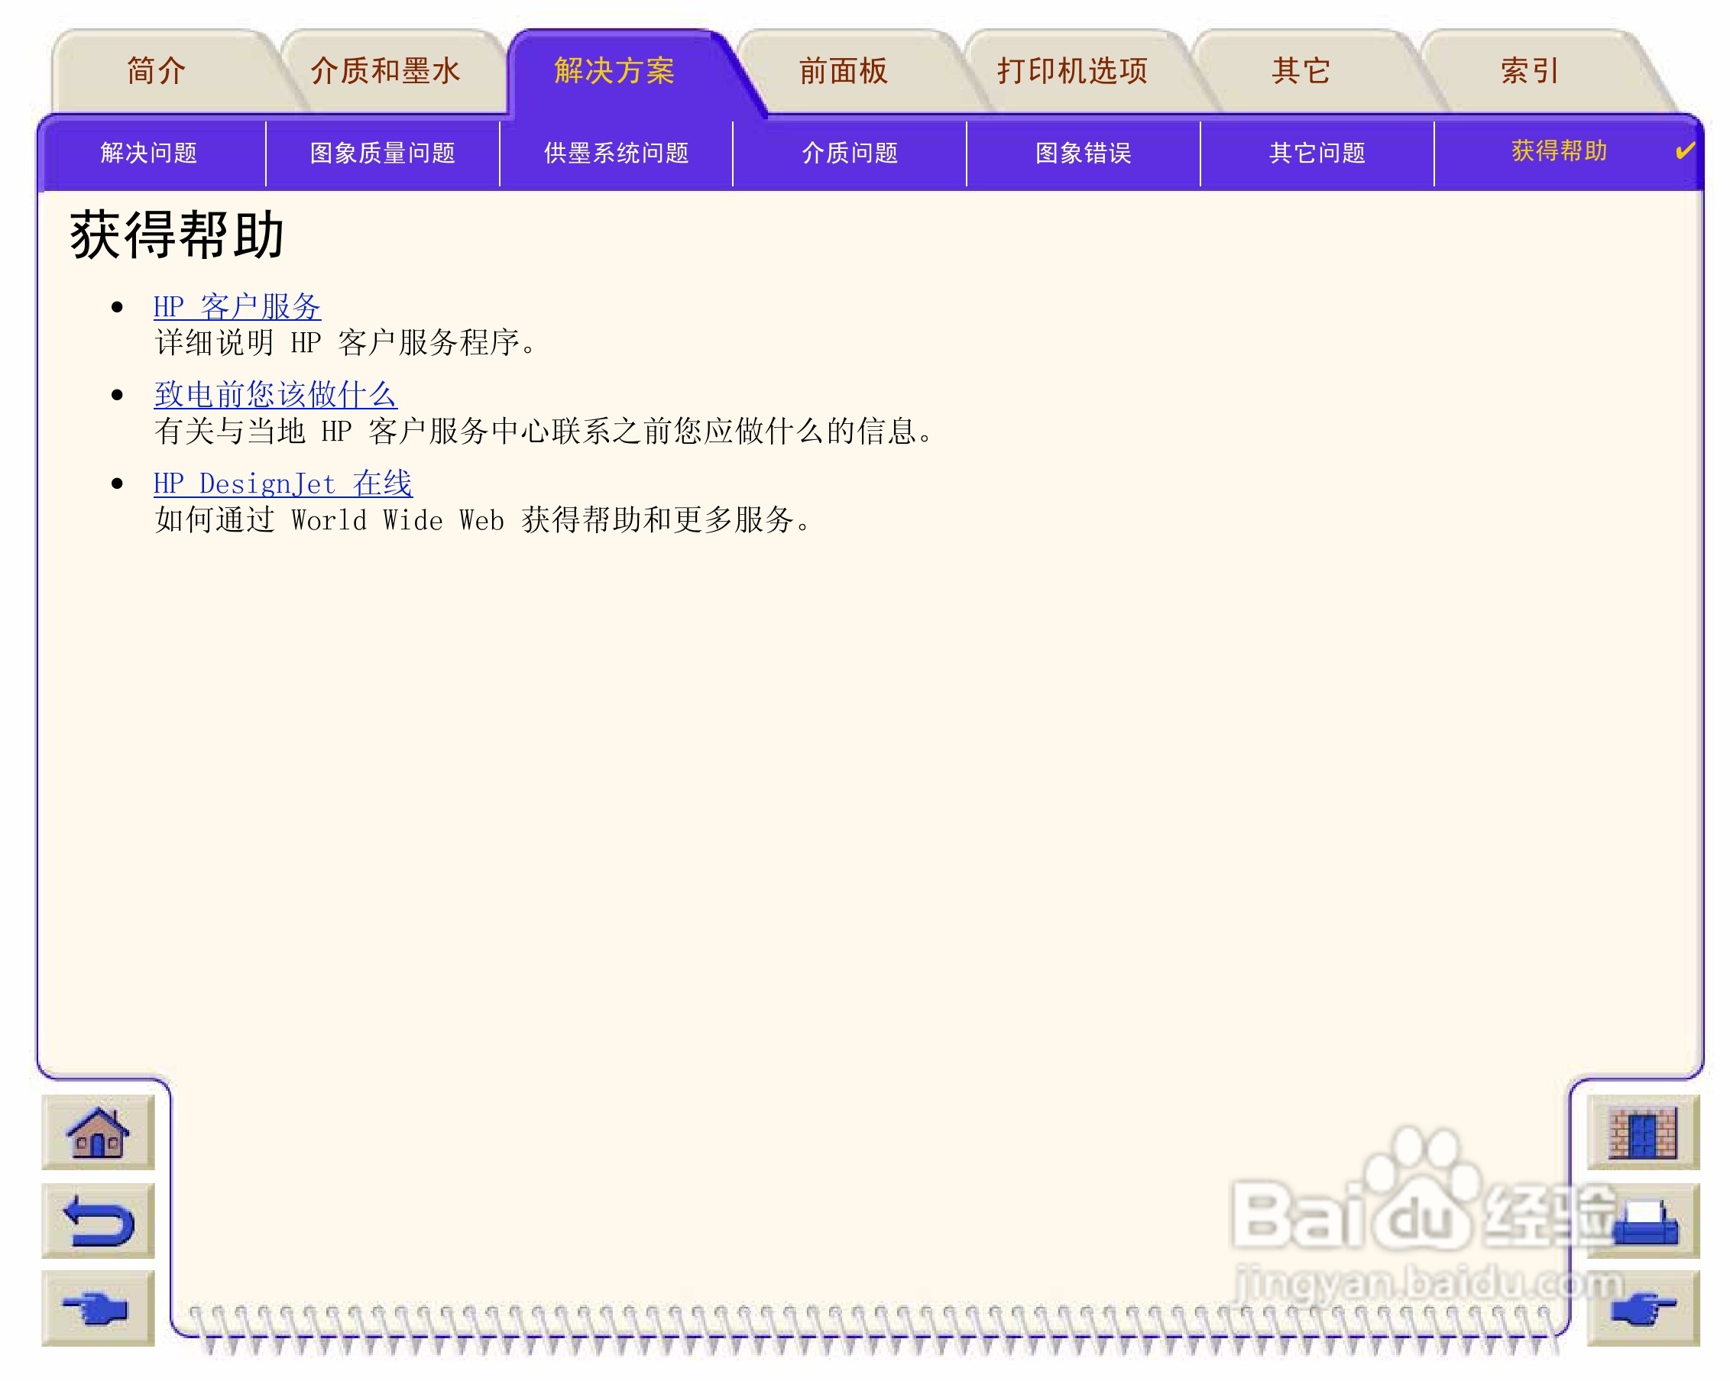The width and height of the screenshot is (1730, 1381).
Task: Click the brick wall door exit icon
Action: pos(1643,1133)
